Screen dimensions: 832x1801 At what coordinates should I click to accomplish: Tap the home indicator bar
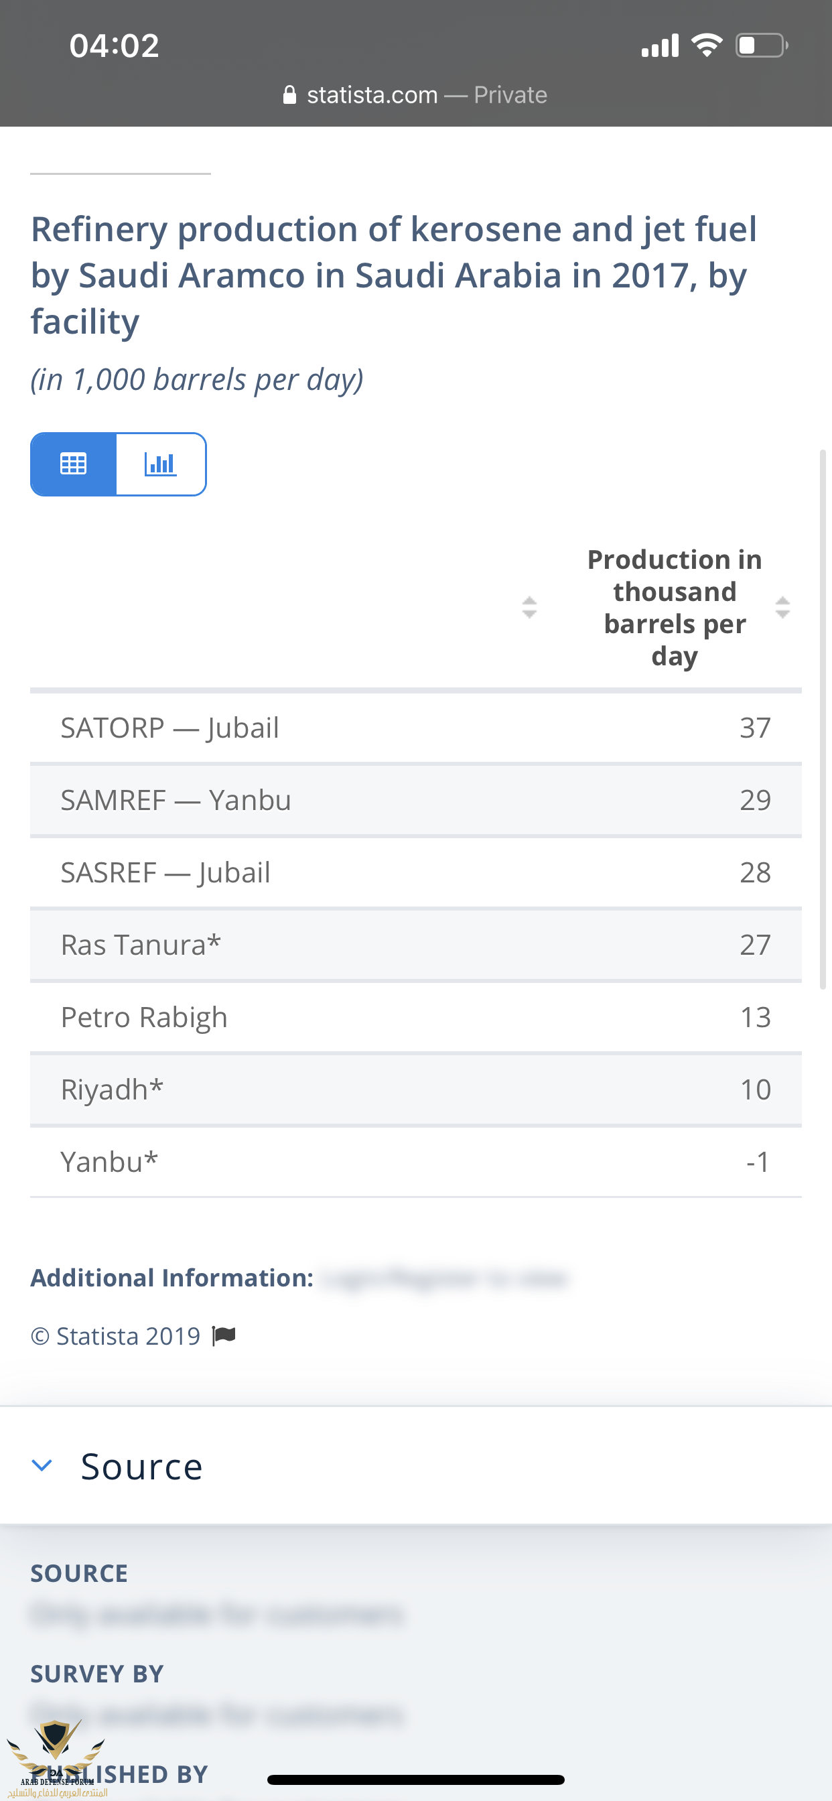tap(415, 1780)
